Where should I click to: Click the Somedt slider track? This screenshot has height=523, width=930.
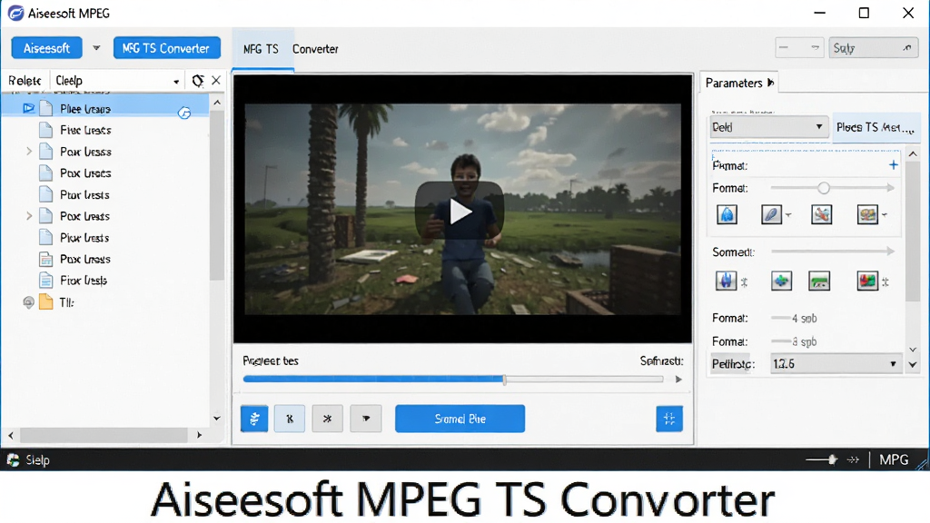click(x=832, y=252)
